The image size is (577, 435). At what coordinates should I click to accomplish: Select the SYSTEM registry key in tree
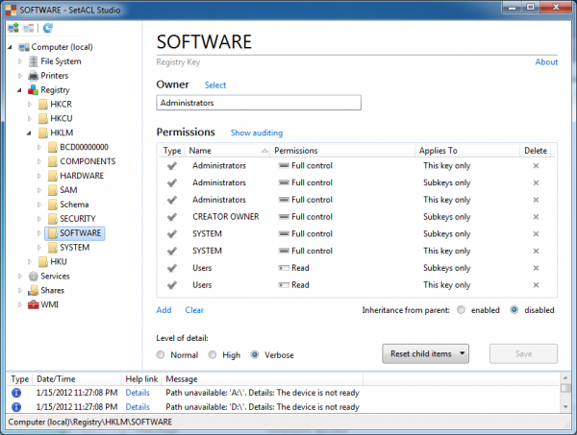pyautogui.click(x=75, y=248)
